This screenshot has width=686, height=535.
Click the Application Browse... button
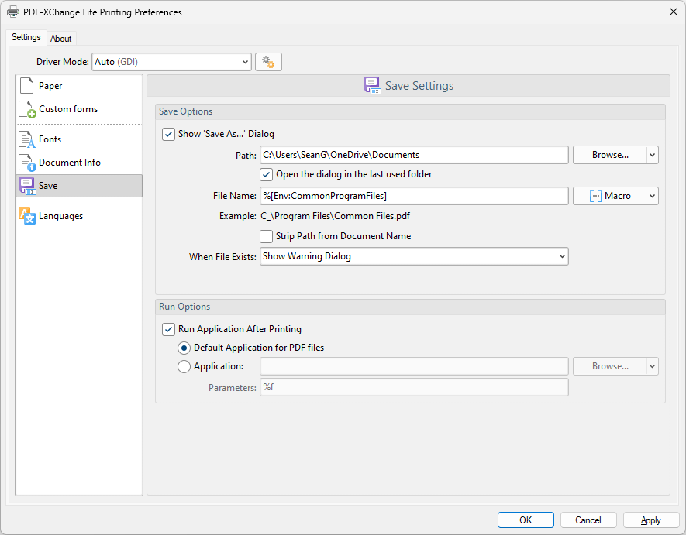(x=610, y=366)
